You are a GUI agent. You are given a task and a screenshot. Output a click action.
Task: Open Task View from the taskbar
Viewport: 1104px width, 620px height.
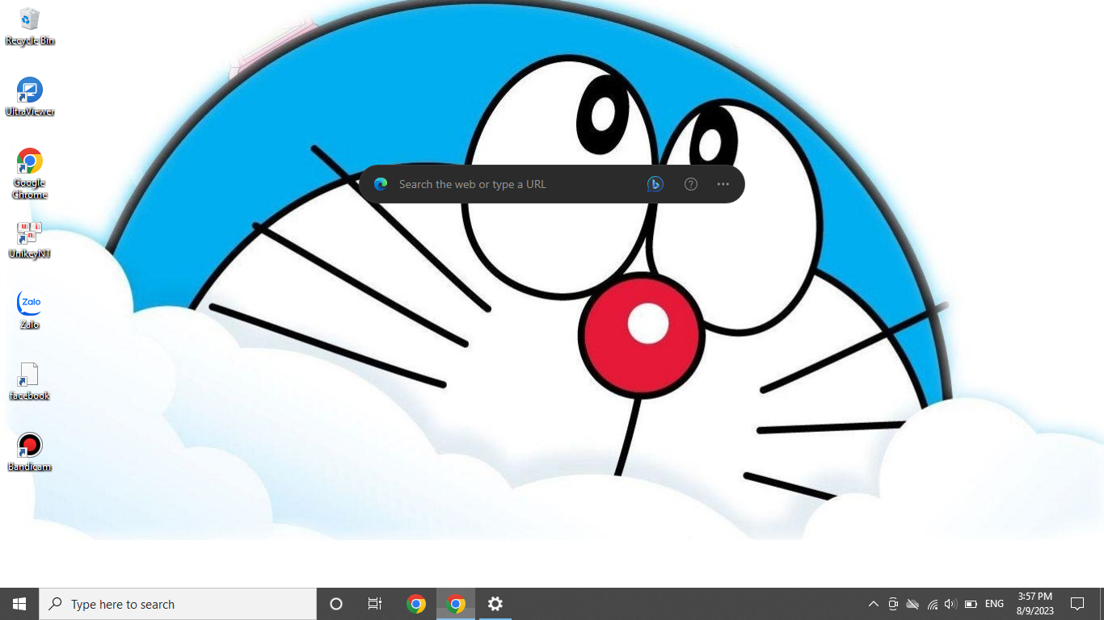375,604
